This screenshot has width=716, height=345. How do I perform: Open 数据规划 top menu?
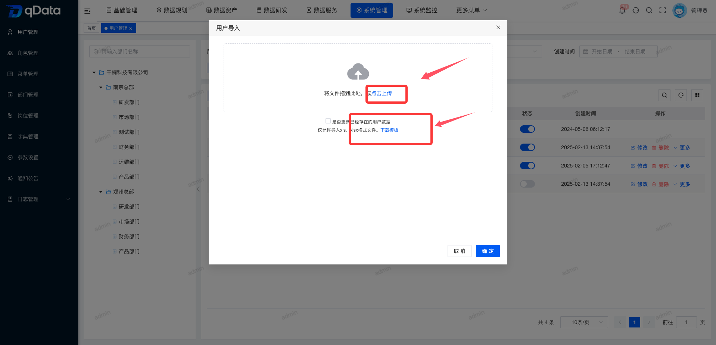(172, 10)
